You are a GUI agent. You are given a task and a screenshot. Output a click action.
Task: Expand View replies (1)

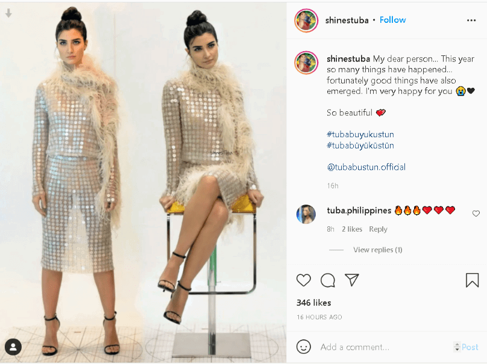[377, 250]
